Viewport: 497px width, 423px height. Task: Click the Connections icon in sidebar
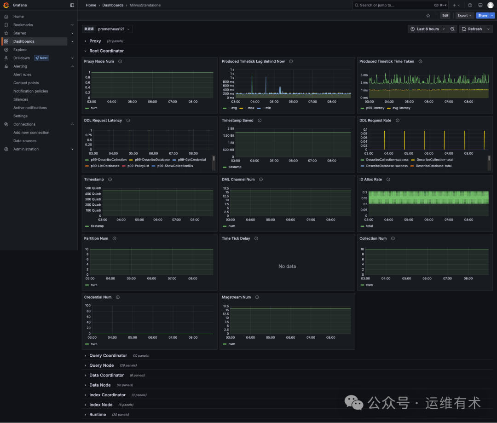click(x=5, y=124)
